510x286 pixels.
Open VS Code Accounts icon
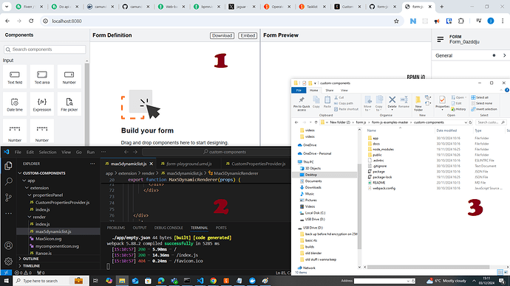(8, 245)
